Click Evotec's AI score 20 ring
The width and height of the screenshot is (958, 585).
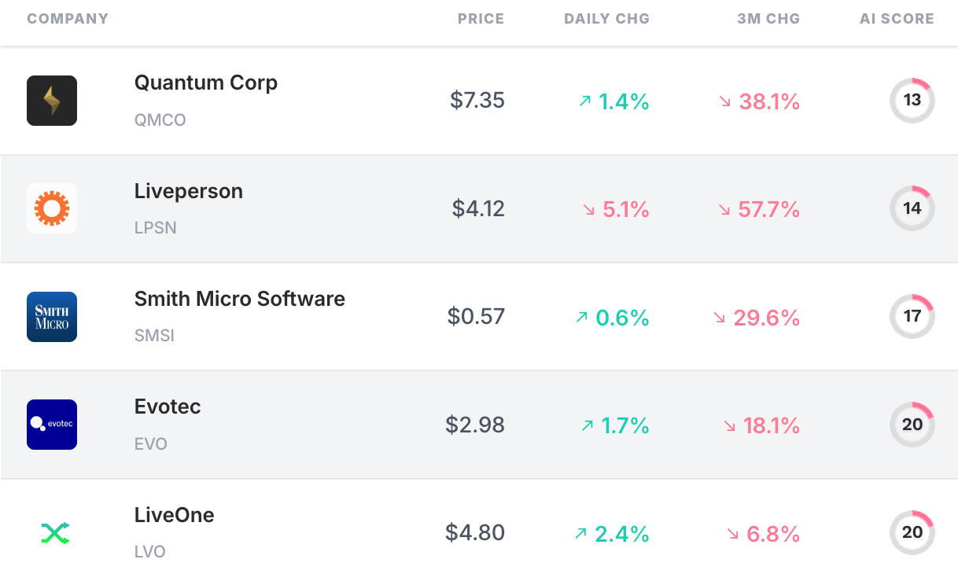tap(912, 425)
